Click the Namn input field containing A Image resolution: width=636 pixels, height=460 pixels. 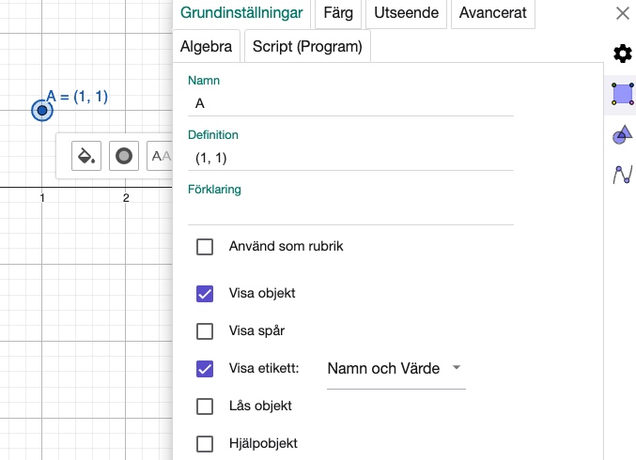click(x=350, y=104)
